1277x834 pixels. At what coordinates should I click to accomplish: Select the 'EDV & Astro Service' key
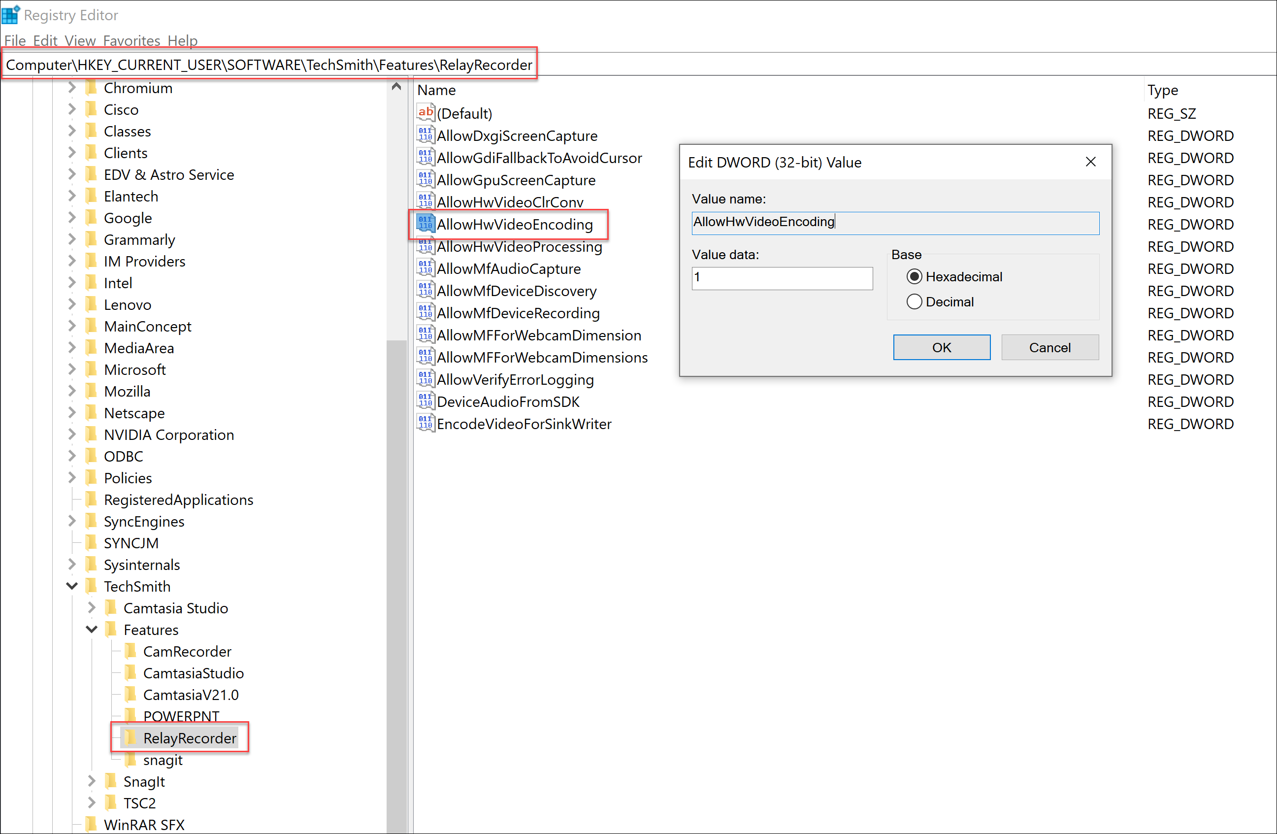168,174
